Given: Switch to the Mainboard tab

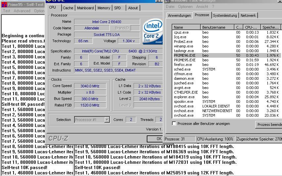Looking at the screenshot, I should (x=85, y=8).
